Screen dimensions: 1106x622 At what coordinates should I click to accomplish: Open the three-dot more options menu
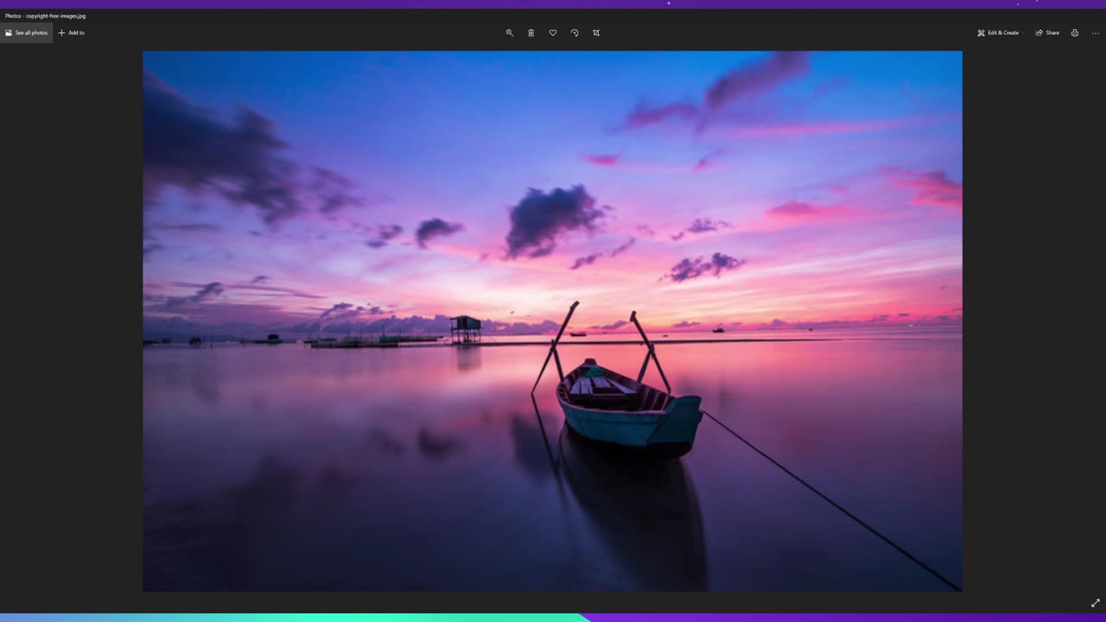coord(1096,33)
